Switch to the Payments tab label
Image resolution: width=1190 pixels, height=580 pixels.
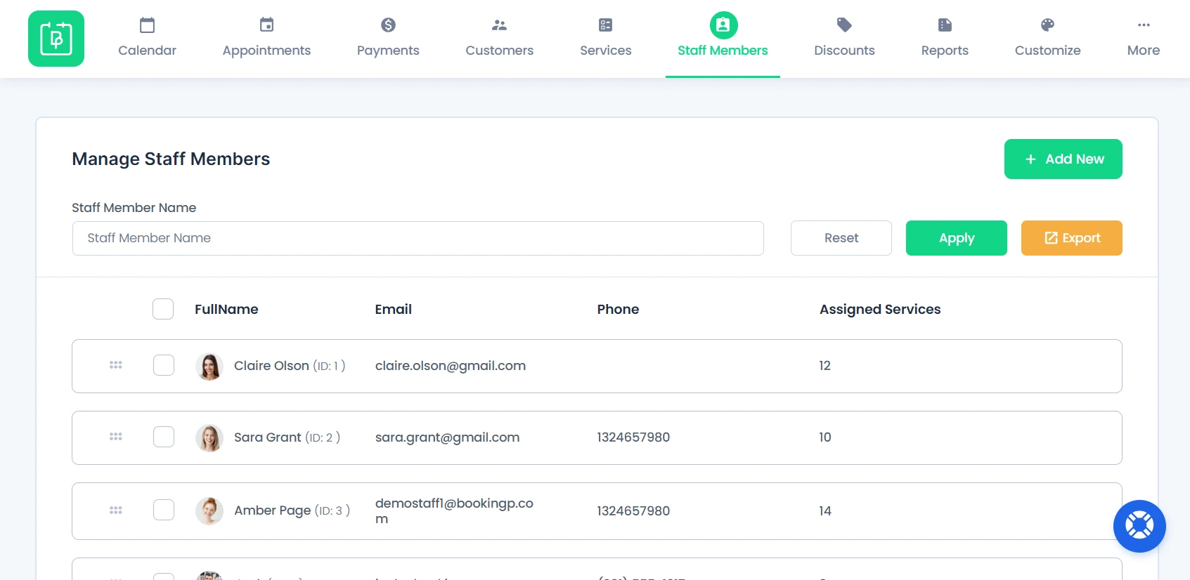(x=388, y=51)
